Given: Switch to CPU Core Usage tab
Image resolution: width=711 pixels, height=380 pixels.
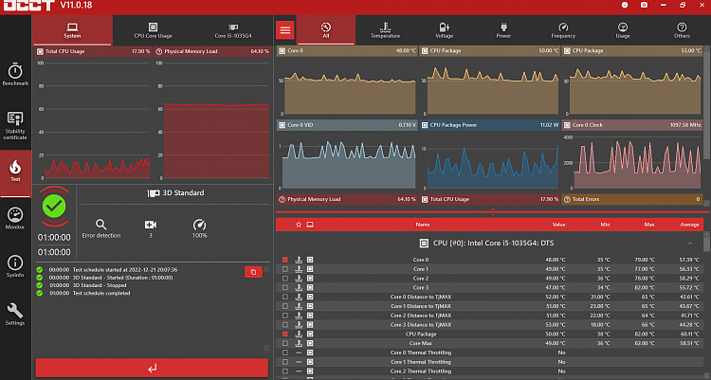Looking at the screenshot, I should click(x=153, y=30).
